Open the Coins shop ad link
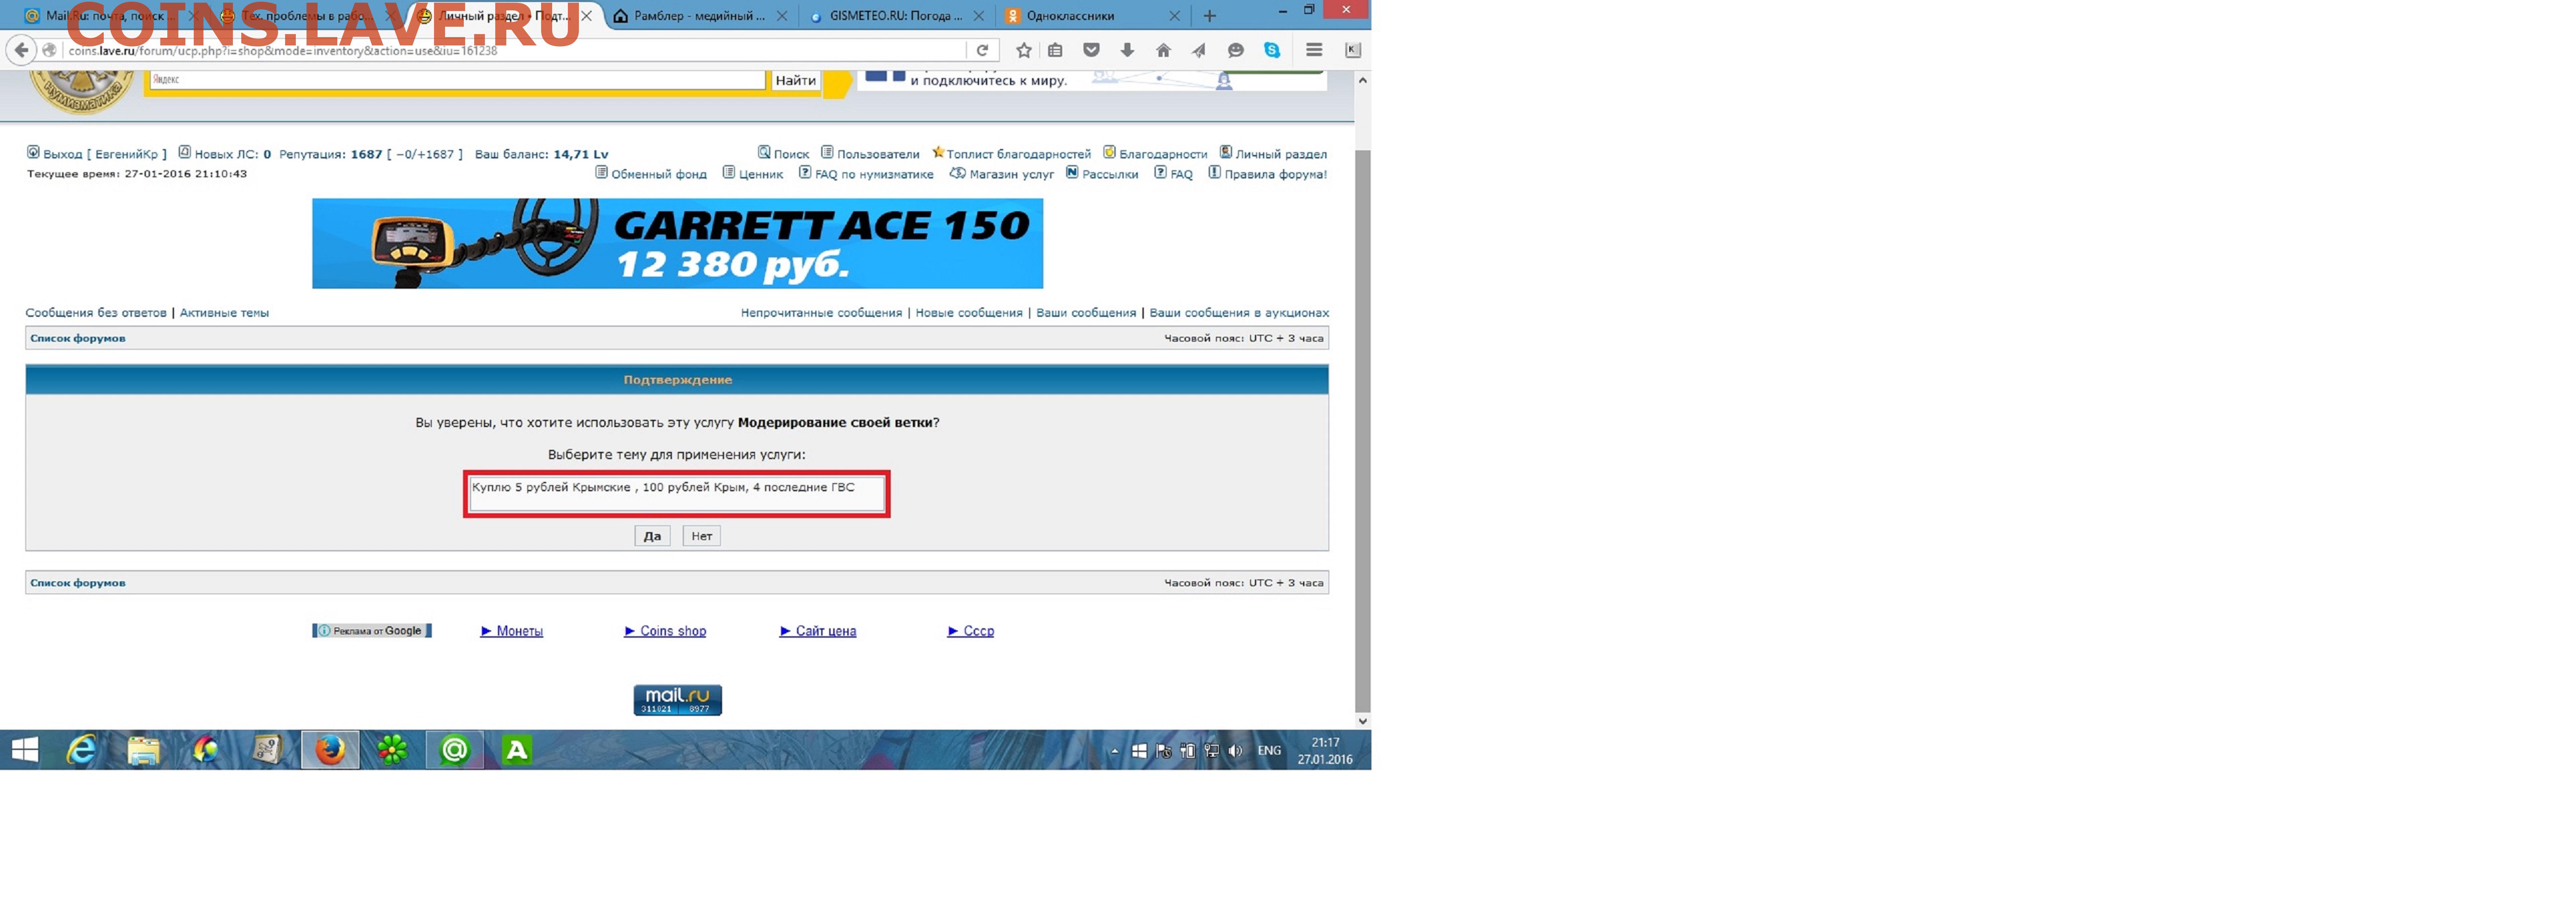The height and width of the screenshot is (911, 2576). 665,631
